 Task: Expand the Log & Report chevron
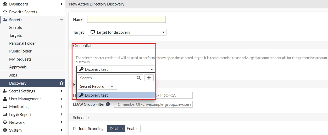[x=61, y=114]
